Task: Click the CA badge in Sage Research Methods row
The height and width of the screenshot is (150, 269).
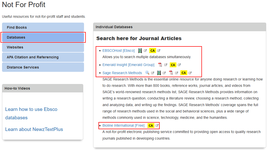Action: click(x=184, y=73)
